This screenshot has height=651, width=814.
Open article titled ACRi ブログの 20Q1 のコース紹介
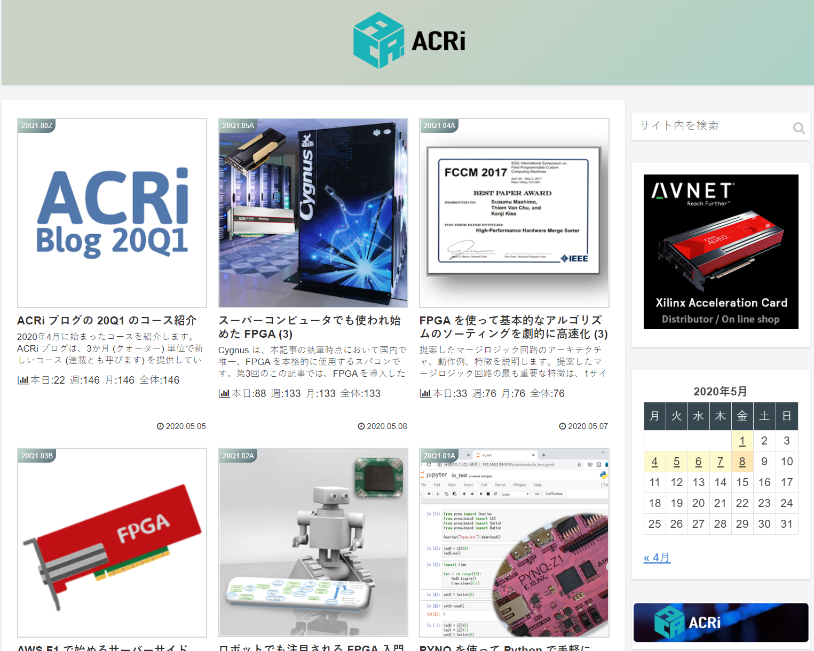[107, 320]
